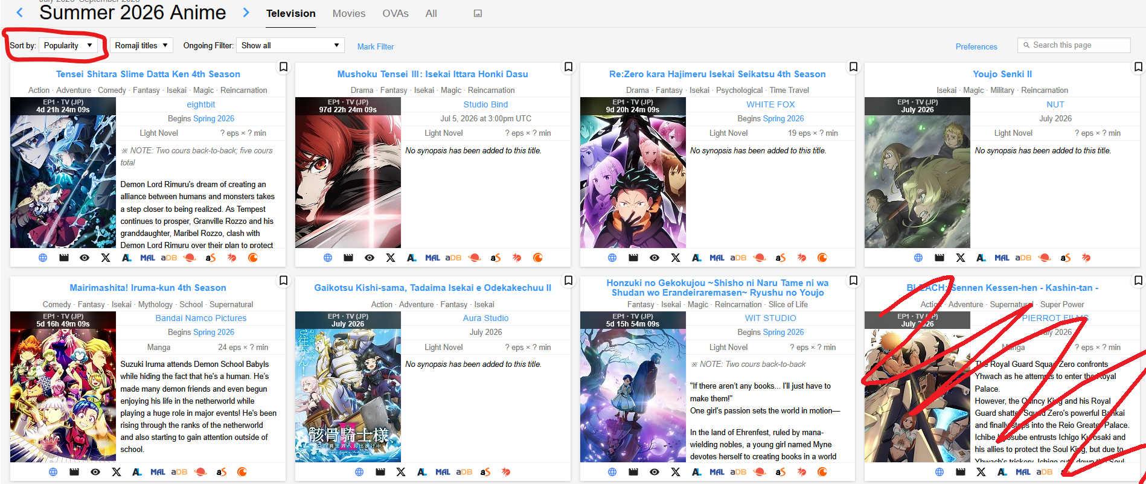This screenshot has width=1146, height=484.
Task: Bookmark Mushoku Tensei III card
Action: [568, 67]
